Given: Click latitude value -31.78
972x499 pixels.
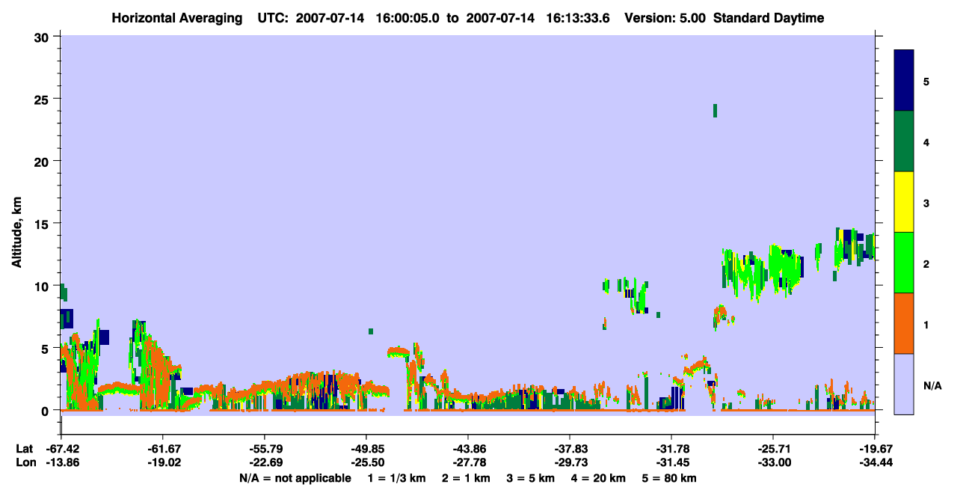Looking at the screenshot, I should coord(671,449).
